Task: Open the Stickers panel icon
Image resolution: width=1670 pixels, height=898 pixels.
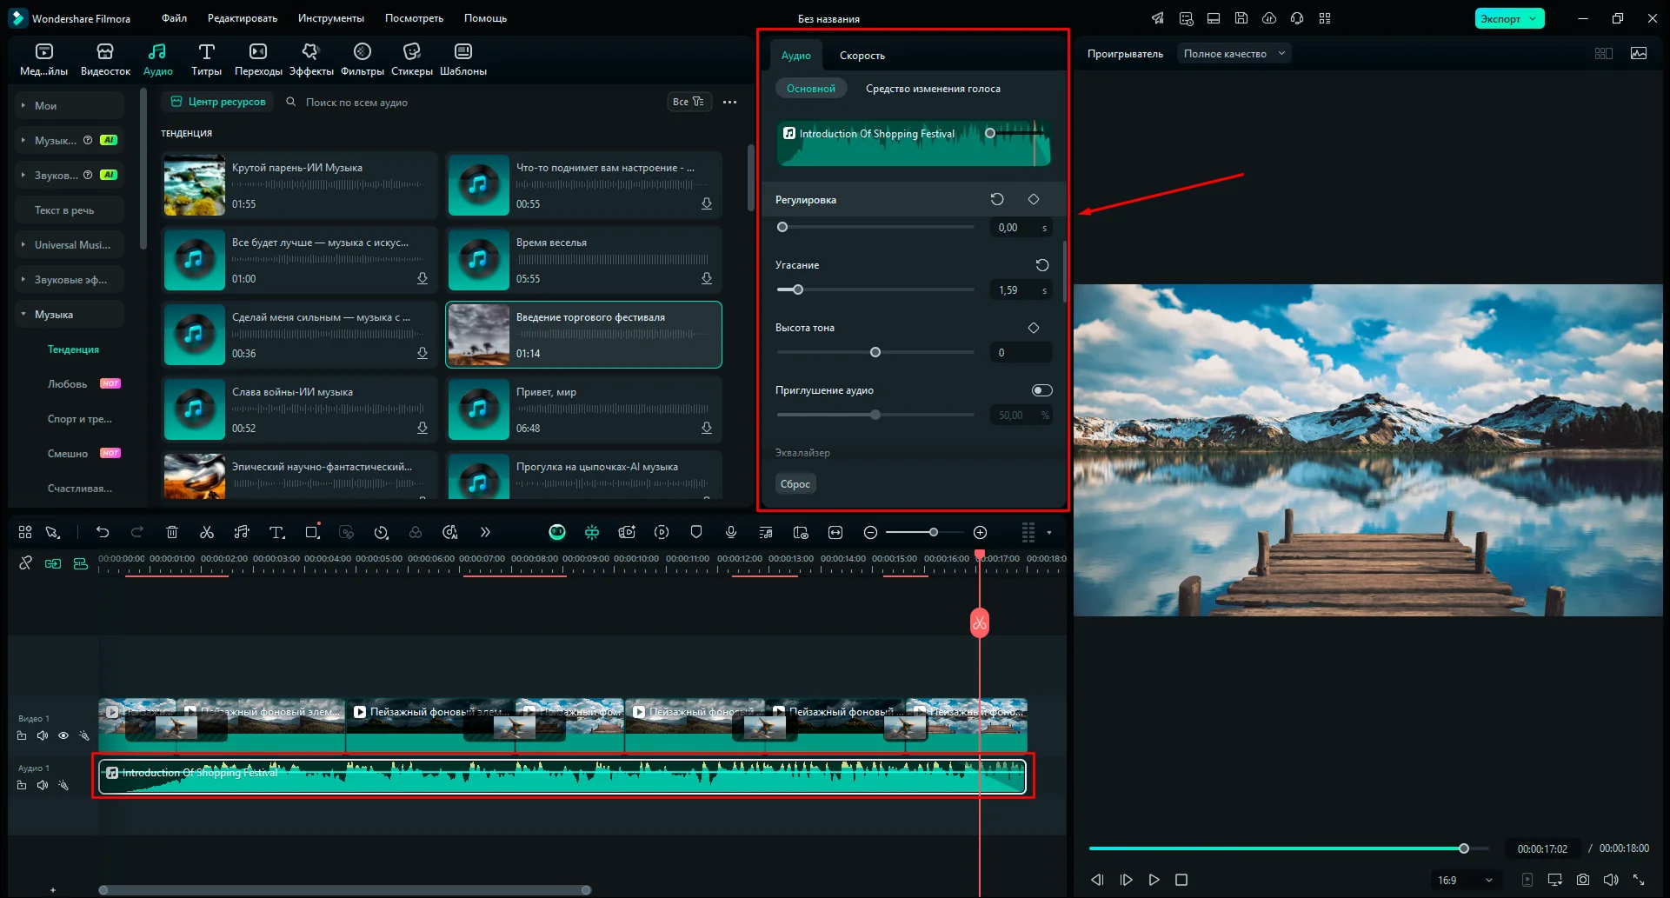Action: (x=412, y=59)
